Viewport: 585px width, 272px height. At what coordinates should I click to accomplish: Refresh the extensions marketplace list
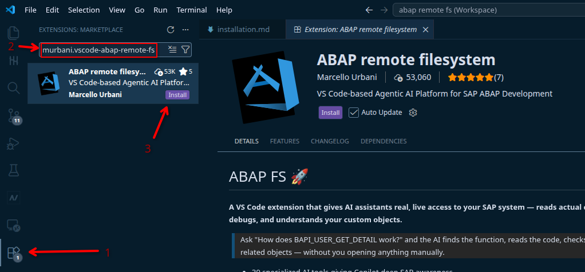[171, 30]
